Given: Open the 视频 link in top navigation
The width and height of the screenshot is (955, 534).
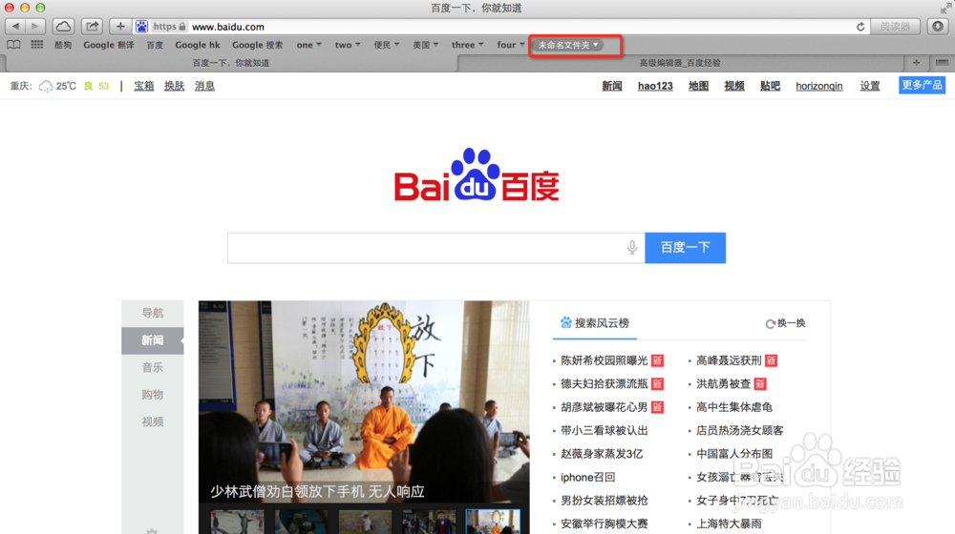Looking at the screenshot, I should coord(734,86).
